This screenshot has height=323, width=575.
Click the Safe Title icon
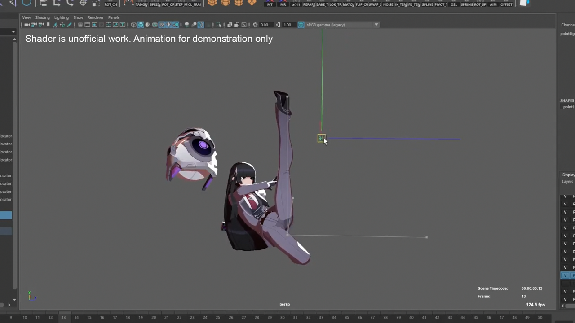[122, 25]
